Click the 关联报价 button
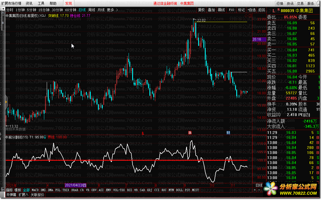Image resolution: width=322 pixels, height=200 pixels. (37, 195)
